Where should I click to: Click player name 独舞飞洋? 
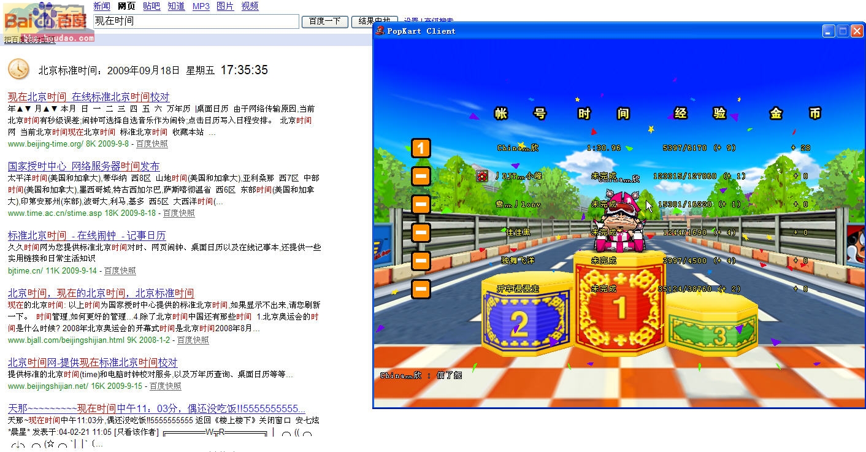[517, 261]
